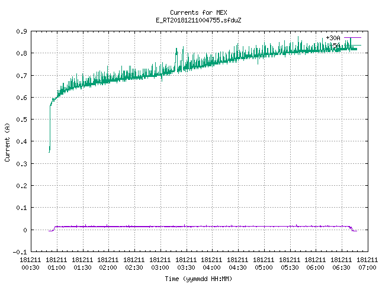Viewport: 379px width, 284px height.
Task: Click the 'Time (yymmdd HH:MM)' x-axis label
Action: [x=198, y=279]
